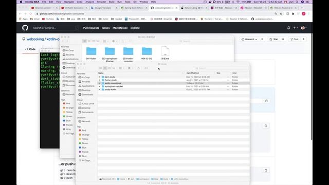Copy the first clone command clipboard icon
Image resolution: width=329 pixels, height=185 pixels.
pos(266,101)
